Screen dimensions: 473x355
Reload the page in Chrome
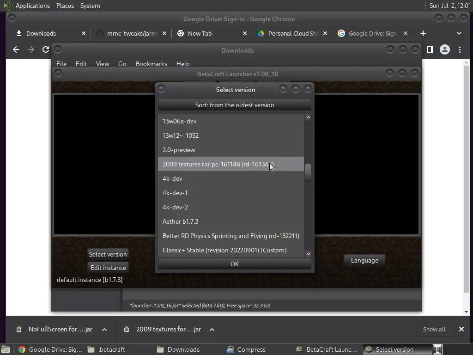point(46,49)
